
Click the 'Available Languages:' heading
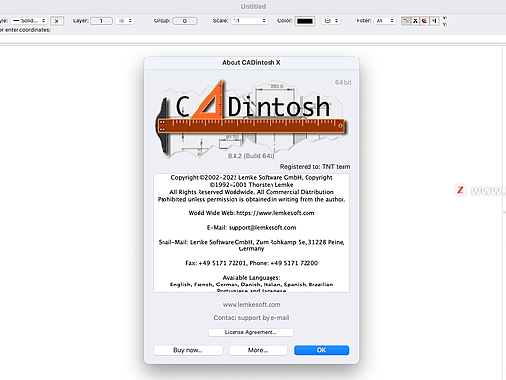pos(251,278)
